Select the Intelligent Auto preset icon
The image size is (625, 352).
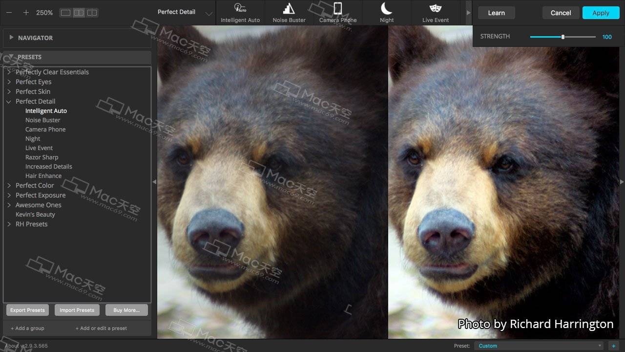click(x=240, y=8)
